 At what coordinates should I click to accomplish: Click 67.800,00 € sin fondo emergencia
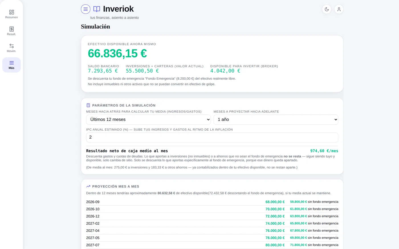tap(314, 231)
